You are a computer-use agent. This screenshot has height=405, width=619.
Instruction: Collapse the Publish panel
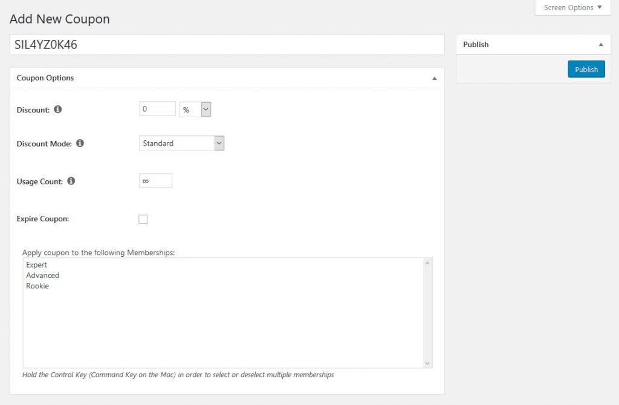coord(600,45)
